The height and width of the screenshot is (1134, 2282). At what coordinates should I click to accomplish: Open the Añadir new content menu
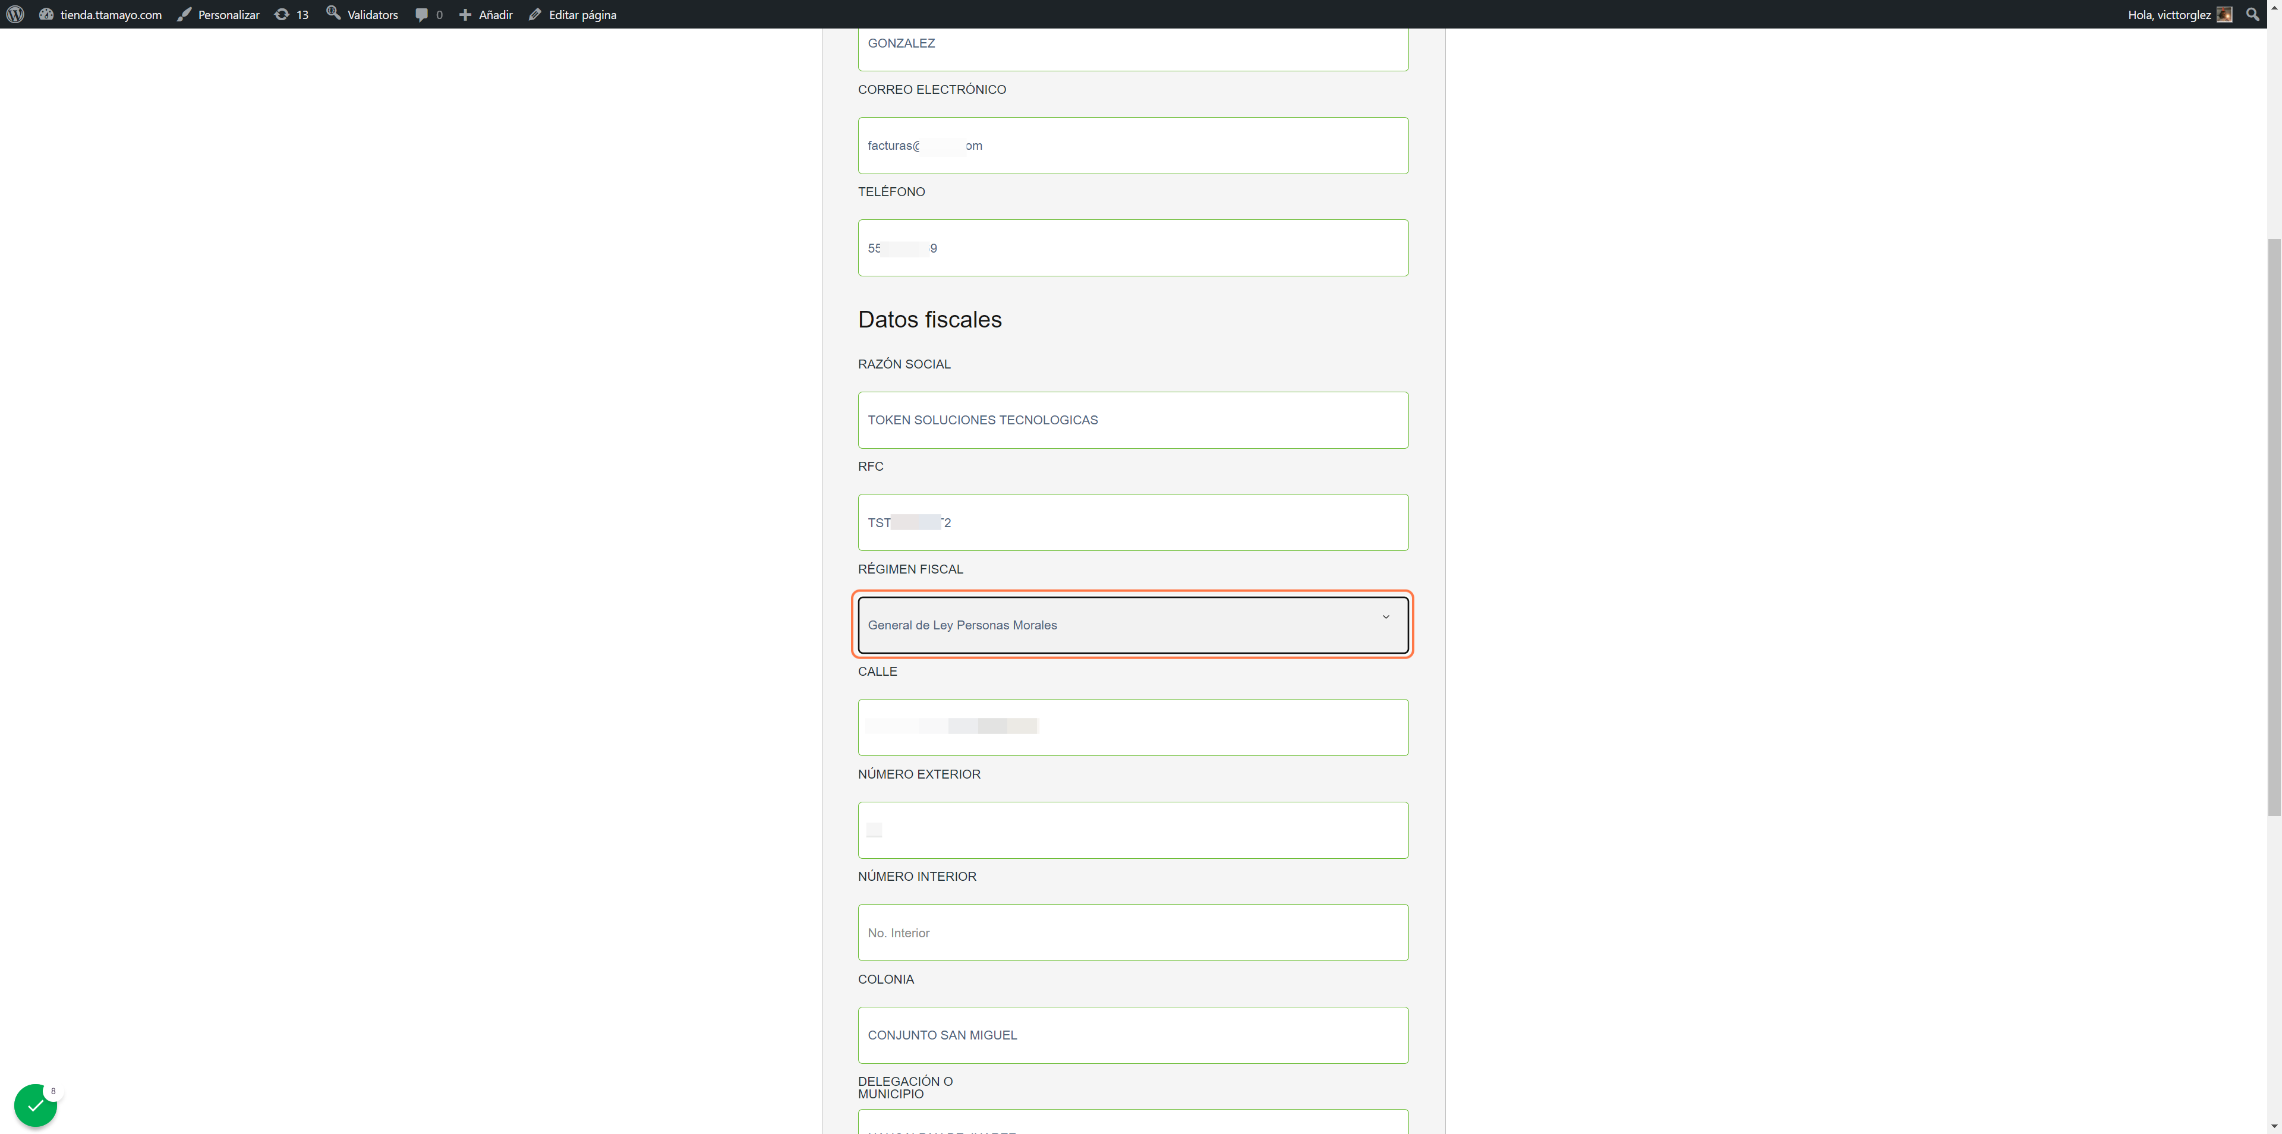[x=486, y=14]
